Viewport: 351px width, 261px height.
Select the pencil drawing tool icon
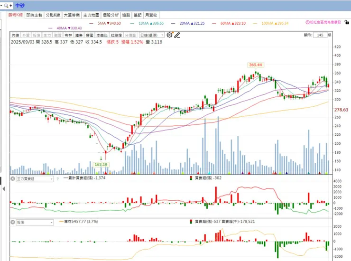click(177, 35)
